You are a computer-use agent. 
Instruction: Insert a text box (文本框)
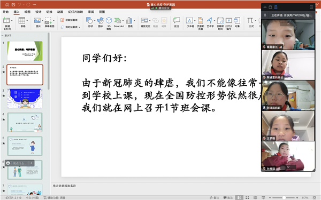point(190,22)
